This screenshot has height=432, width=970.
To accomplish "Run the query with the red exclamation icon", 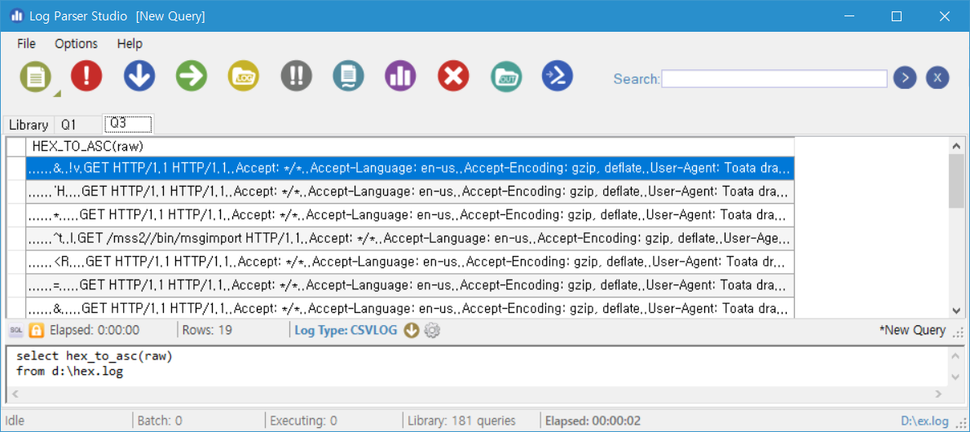I will [86, 76].
